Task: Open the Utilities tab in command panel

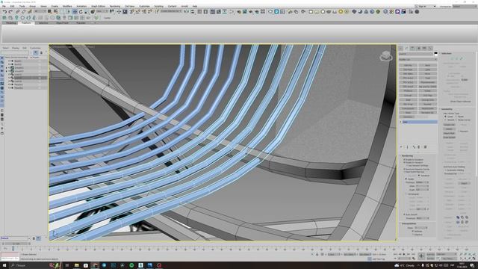Action: [x=430, y=48]
